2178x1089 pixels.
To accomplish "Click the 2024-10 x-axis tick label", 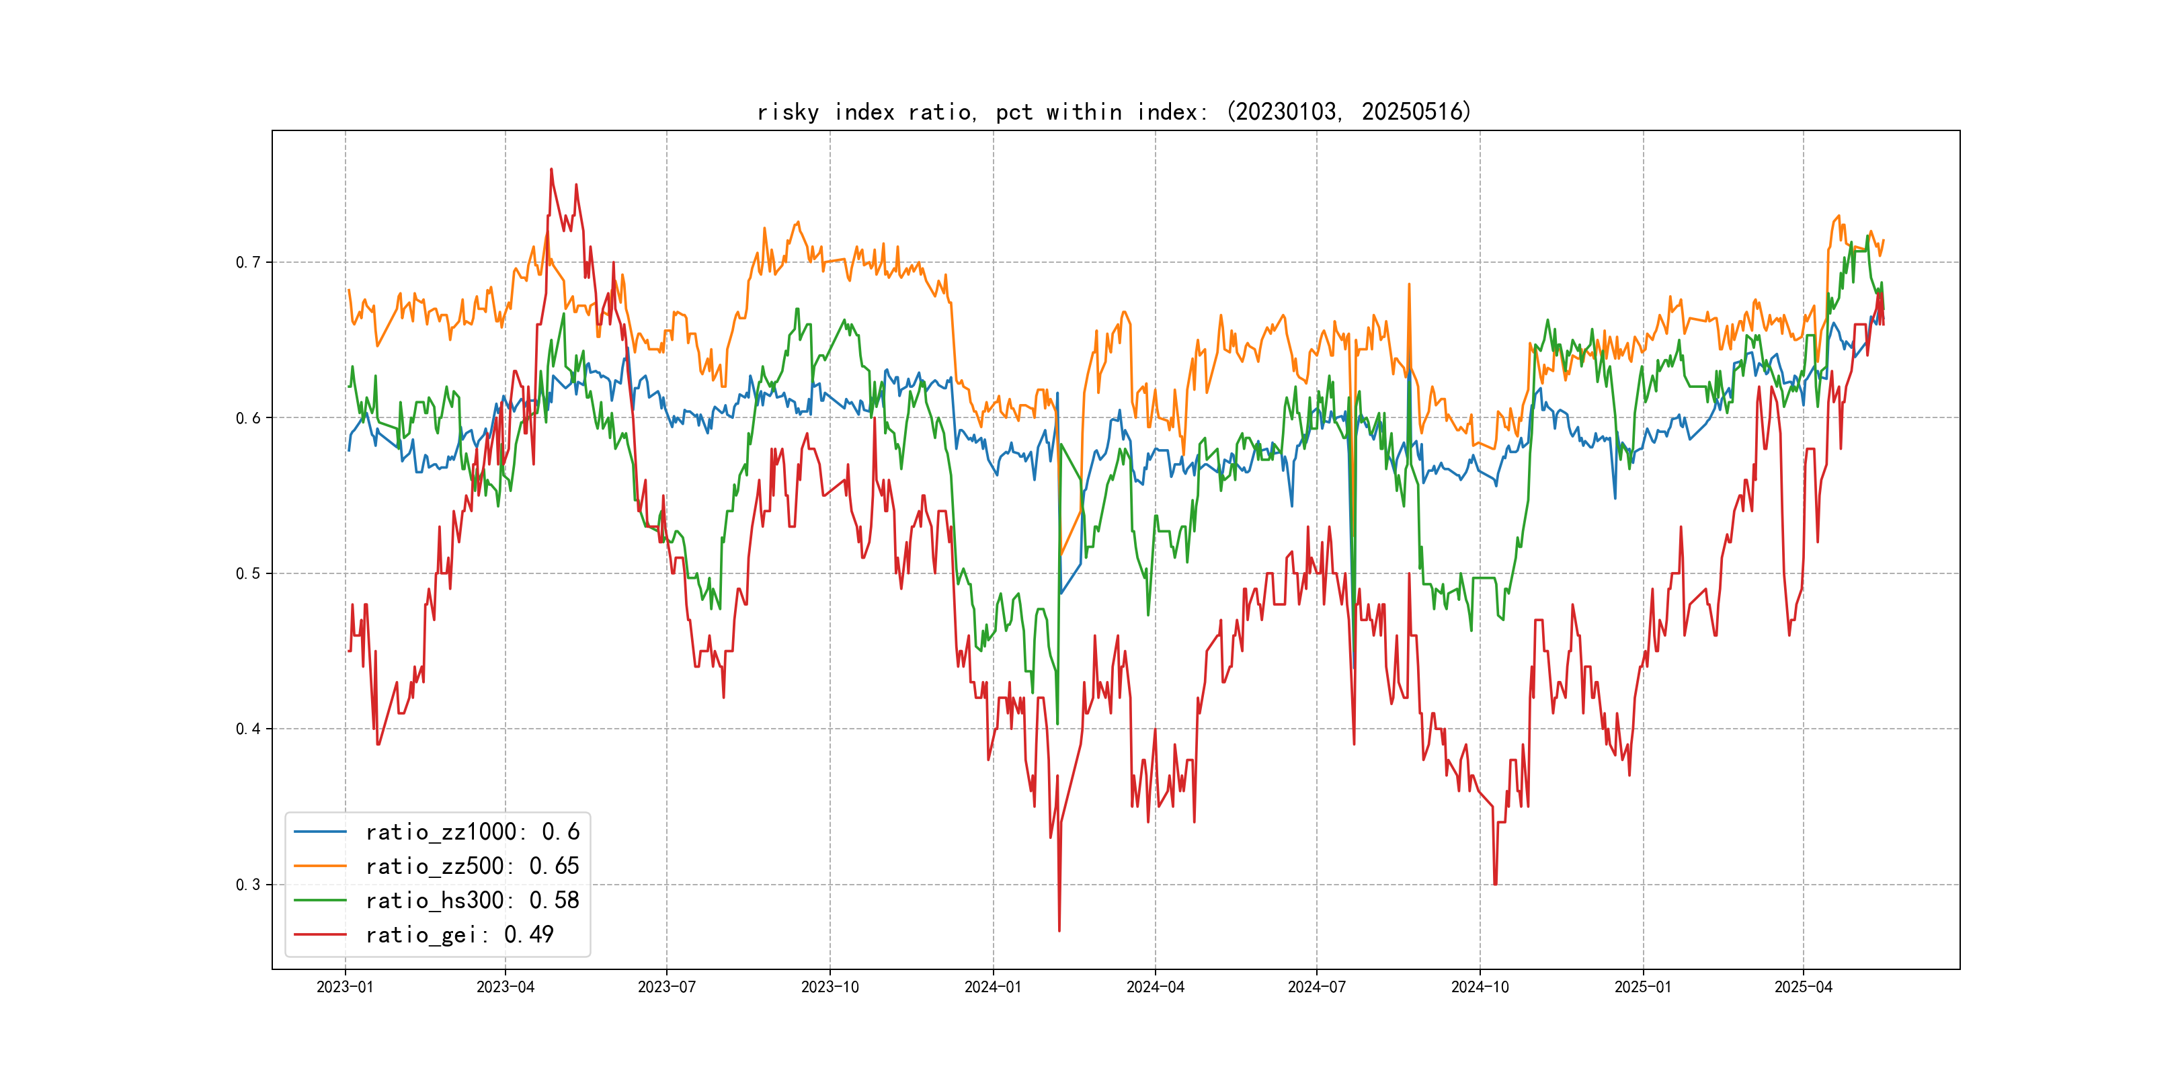I will coord(1480,987).
